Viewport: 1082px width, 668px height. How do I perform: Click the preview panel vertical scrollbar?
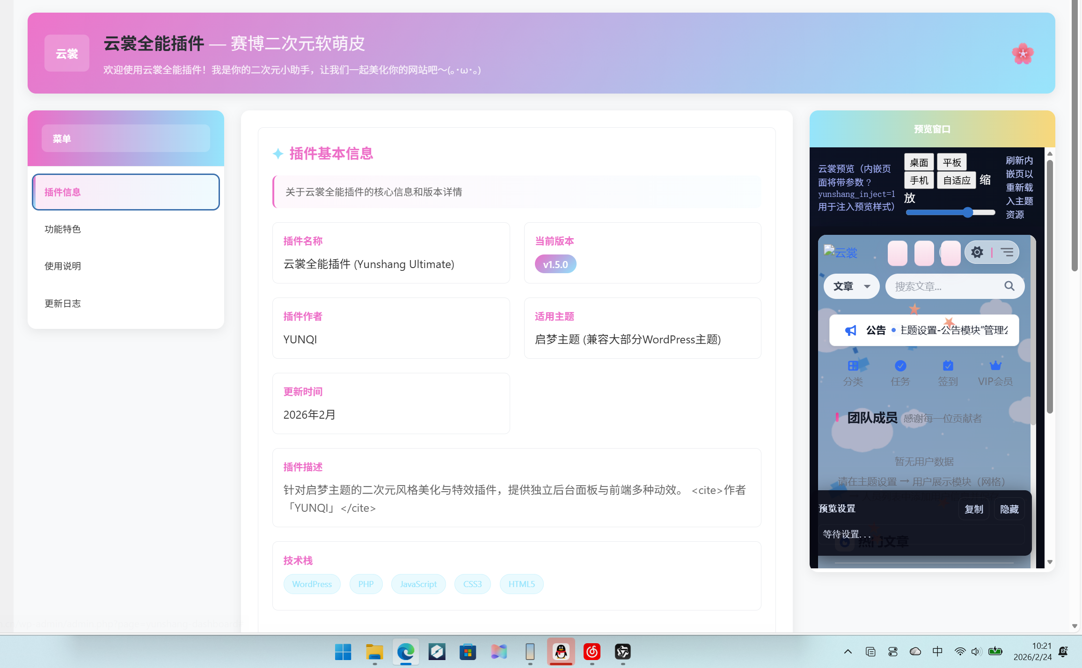click(x=1050, y=287)
